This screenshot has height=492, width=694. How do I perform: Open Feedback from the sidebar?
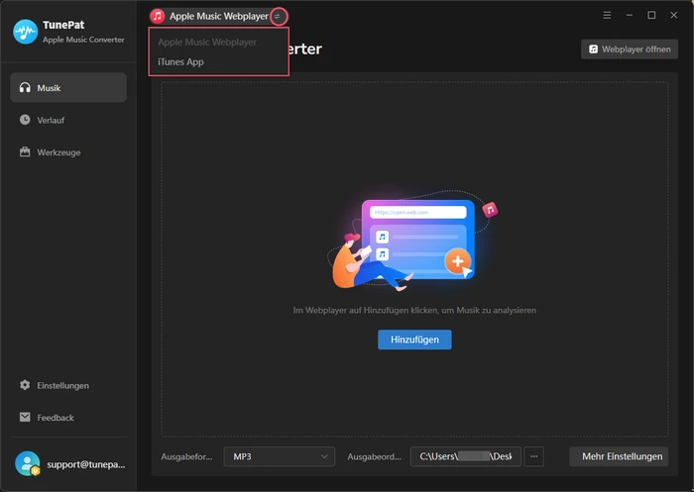point(68,418)
